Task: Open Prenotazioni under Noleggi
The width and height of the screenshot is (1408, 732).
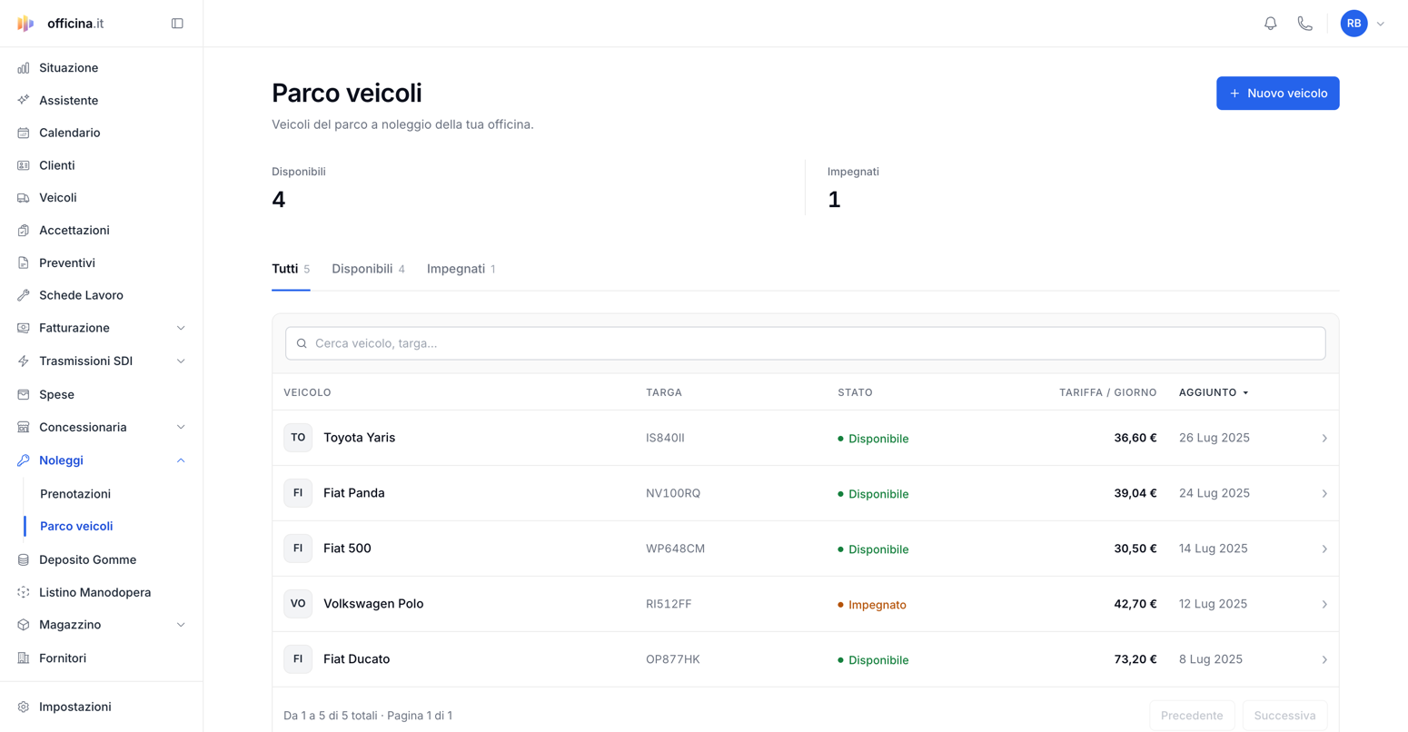Action: click(75, 494)
